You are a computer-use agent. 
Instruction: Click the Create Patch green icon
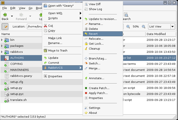(x=86, y=88)
